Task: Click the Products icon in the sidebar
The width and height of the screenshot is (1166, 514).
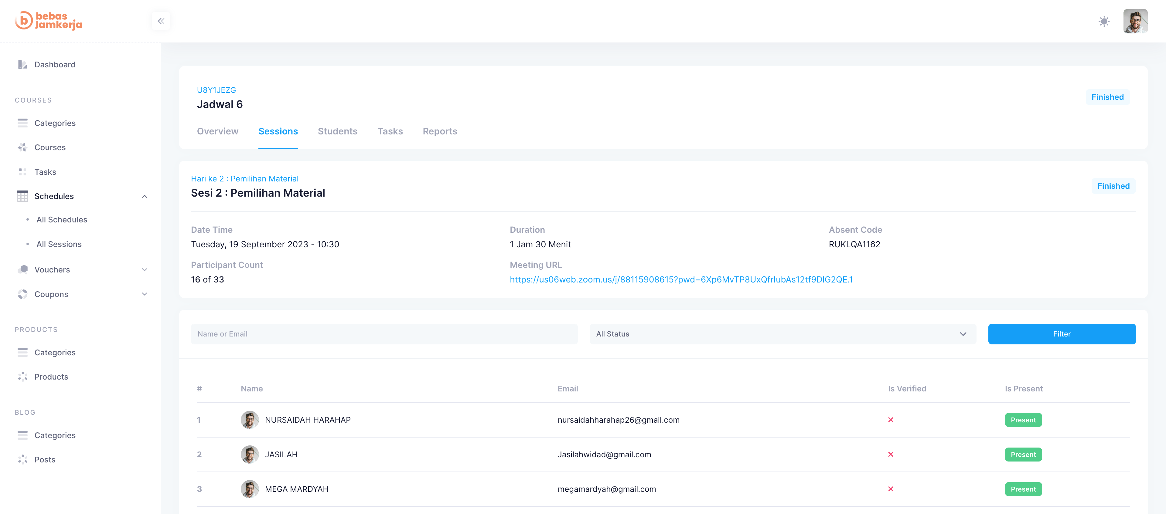Action: click(22, 377)
